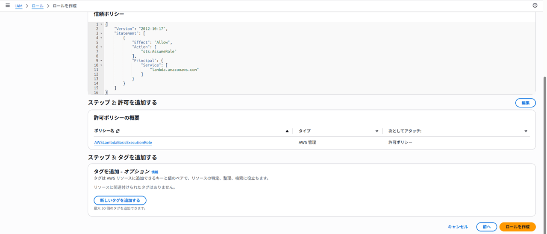Collapse fold arrow on line 4
547x234 pixels.
(x=101, y=38)
